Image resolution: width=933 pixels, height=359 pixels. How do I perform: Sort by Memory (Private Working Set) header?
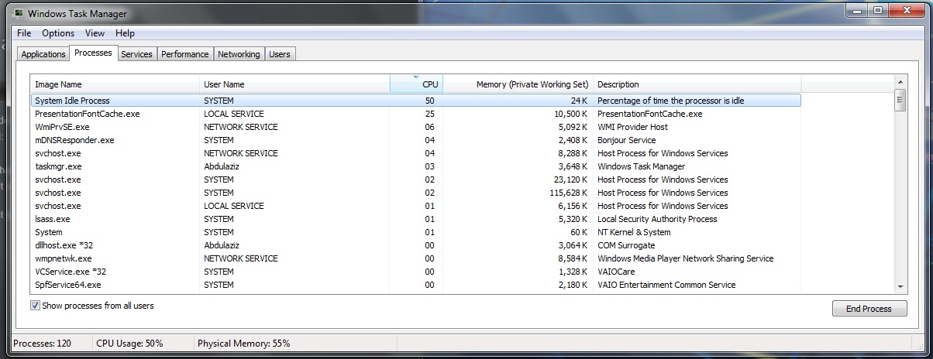pyautogui.click(x=518, y=84)
